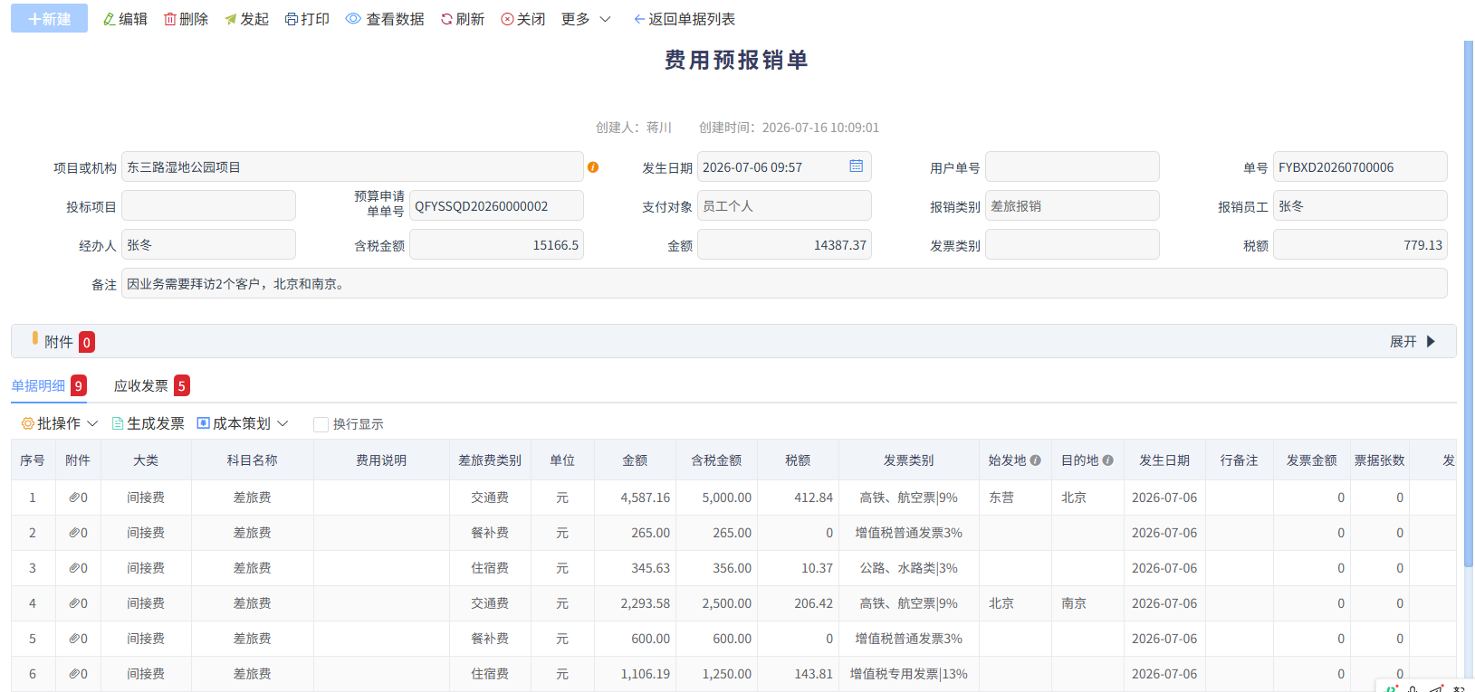This screenshot has height=692, width=1475.
Task: Expand the 附件 section with 展开
Action: tap(1413, 341)
